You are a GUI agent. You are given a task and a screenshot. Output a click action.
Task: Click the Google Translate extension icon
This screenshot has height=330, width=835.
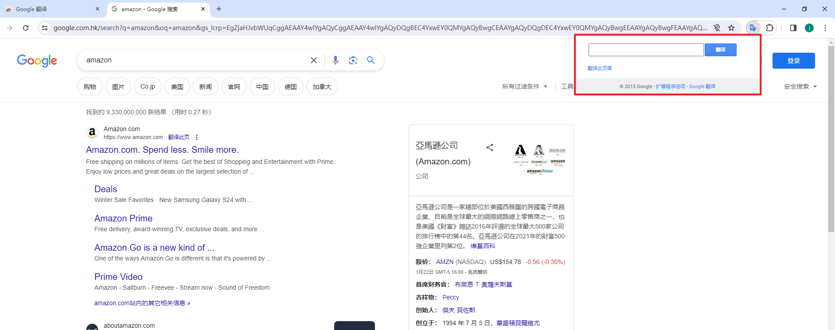point(753,28)
